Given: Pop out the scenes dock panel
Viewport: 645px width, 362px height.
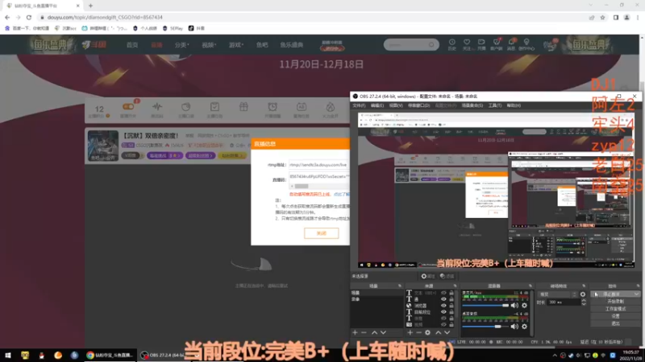Looking at the screenshot, I should (399, 286).
